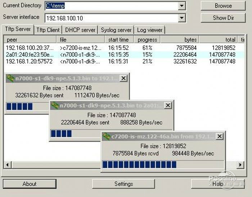
Task: Click the Tftpd icon on c7200 transfer popup
Action: click(107, 136)
